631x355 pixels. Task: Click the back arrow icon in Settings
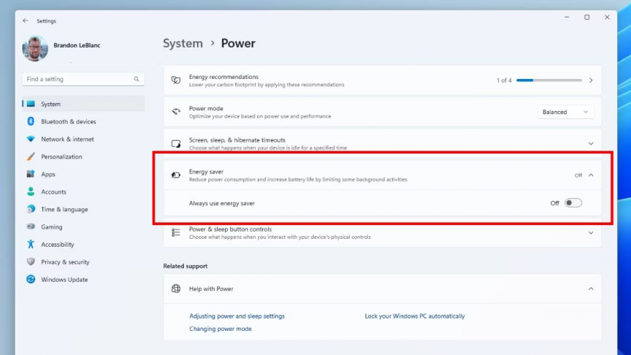coord(26,20)
